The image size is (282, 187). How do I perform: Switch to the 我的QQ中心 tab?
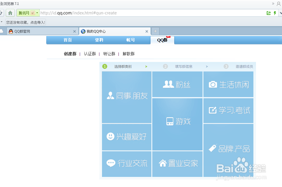point(115,31)
